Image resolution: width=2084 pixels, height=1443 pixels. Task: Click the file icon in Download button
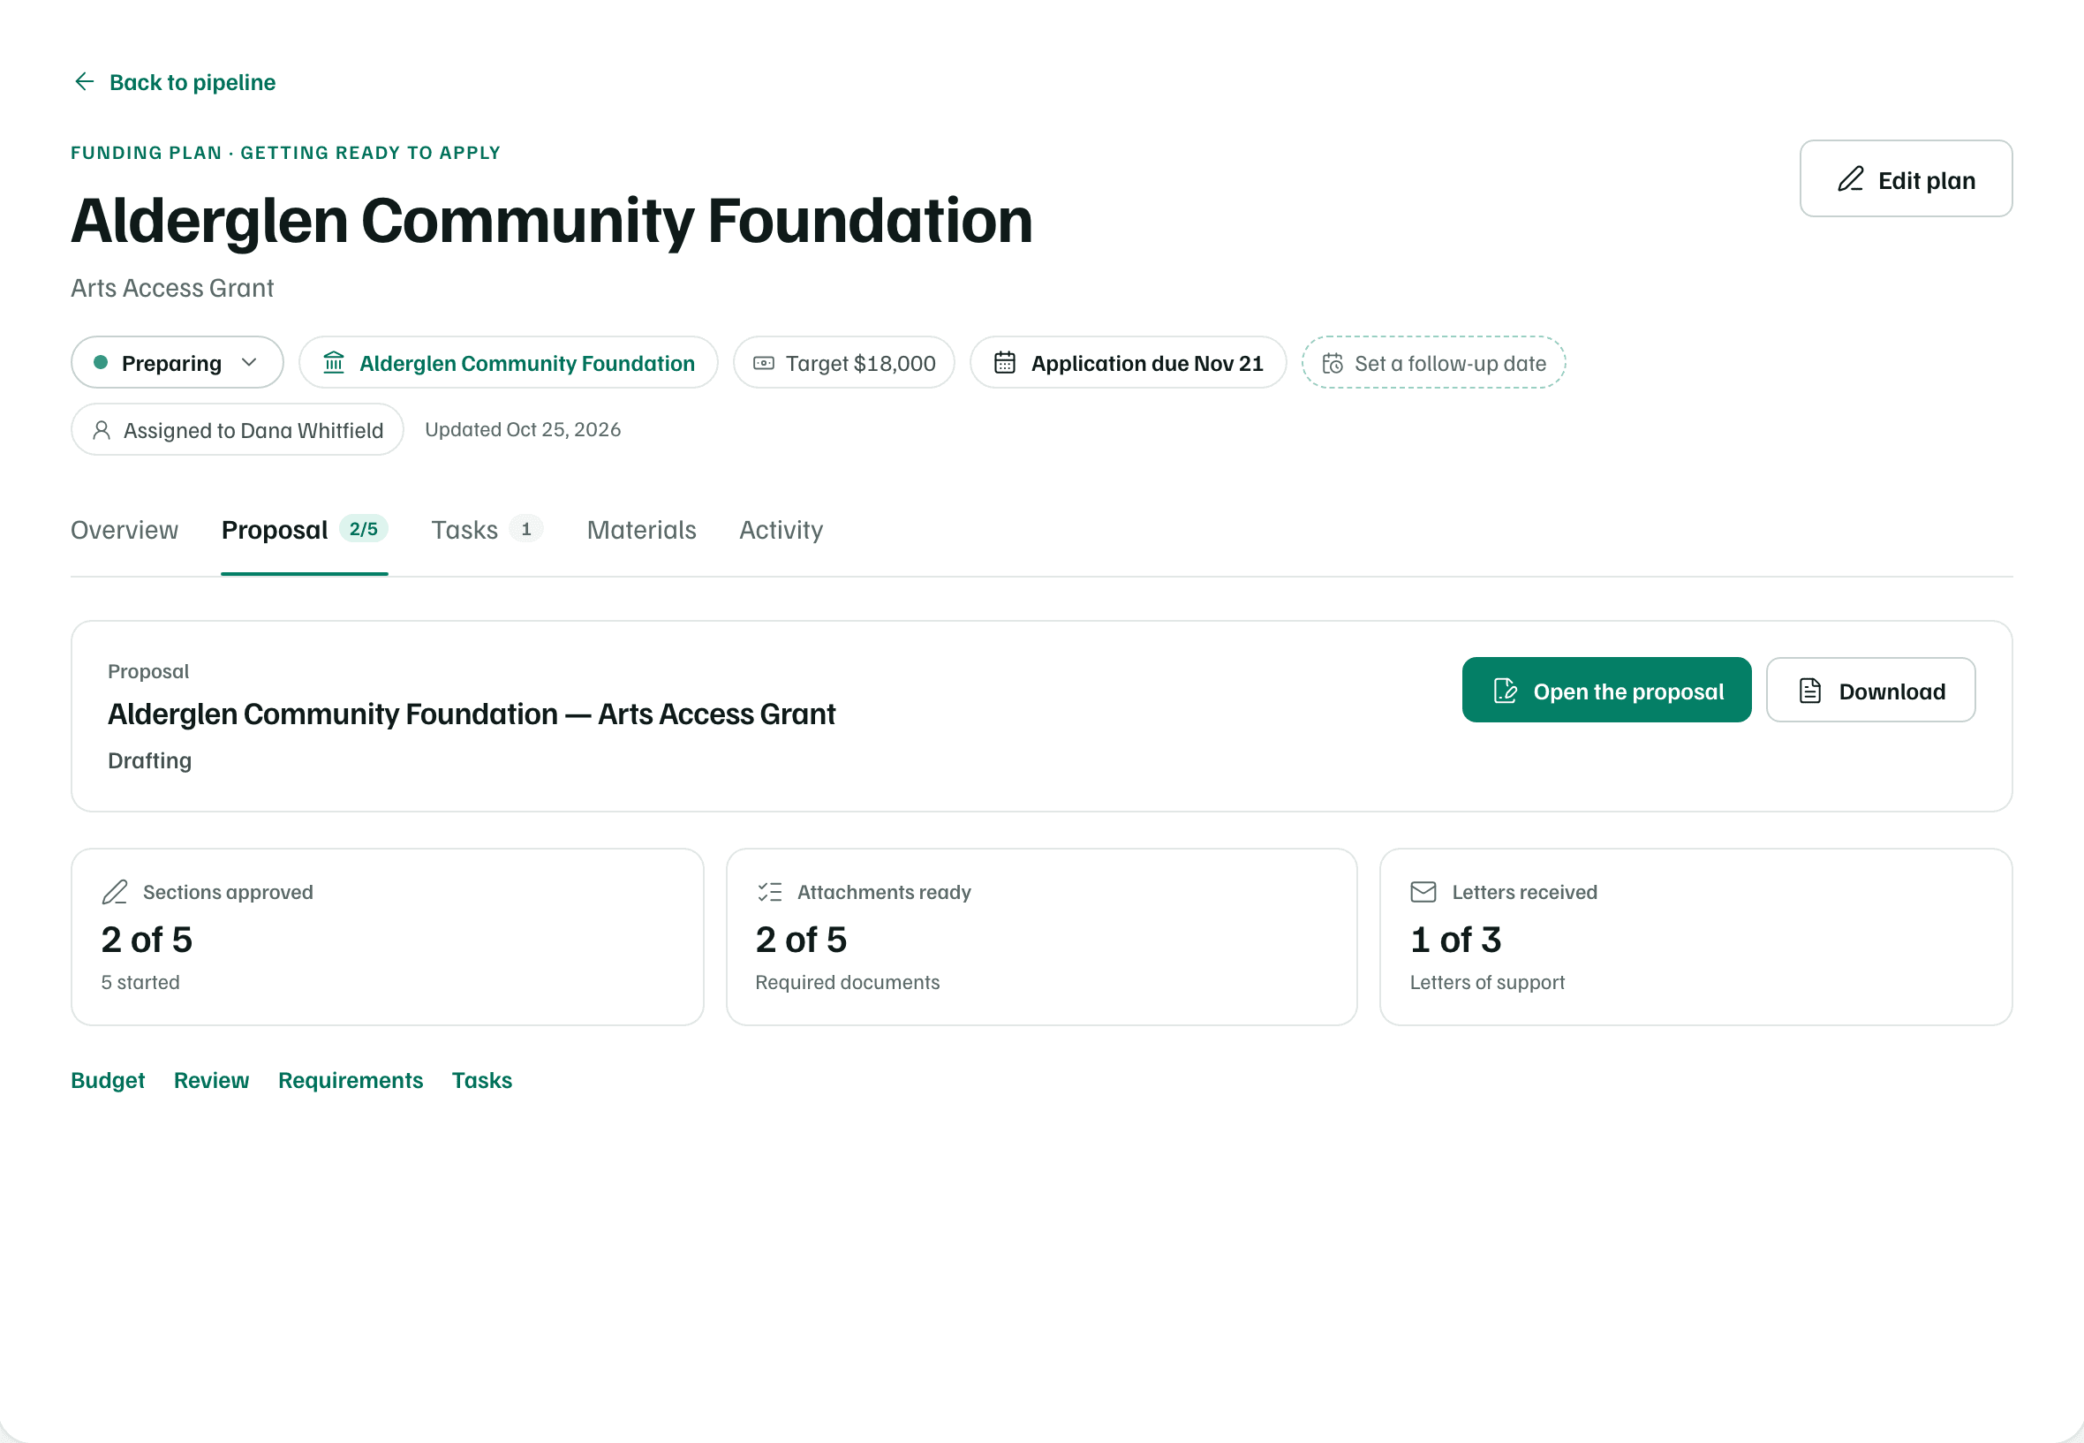[1810, 691]
